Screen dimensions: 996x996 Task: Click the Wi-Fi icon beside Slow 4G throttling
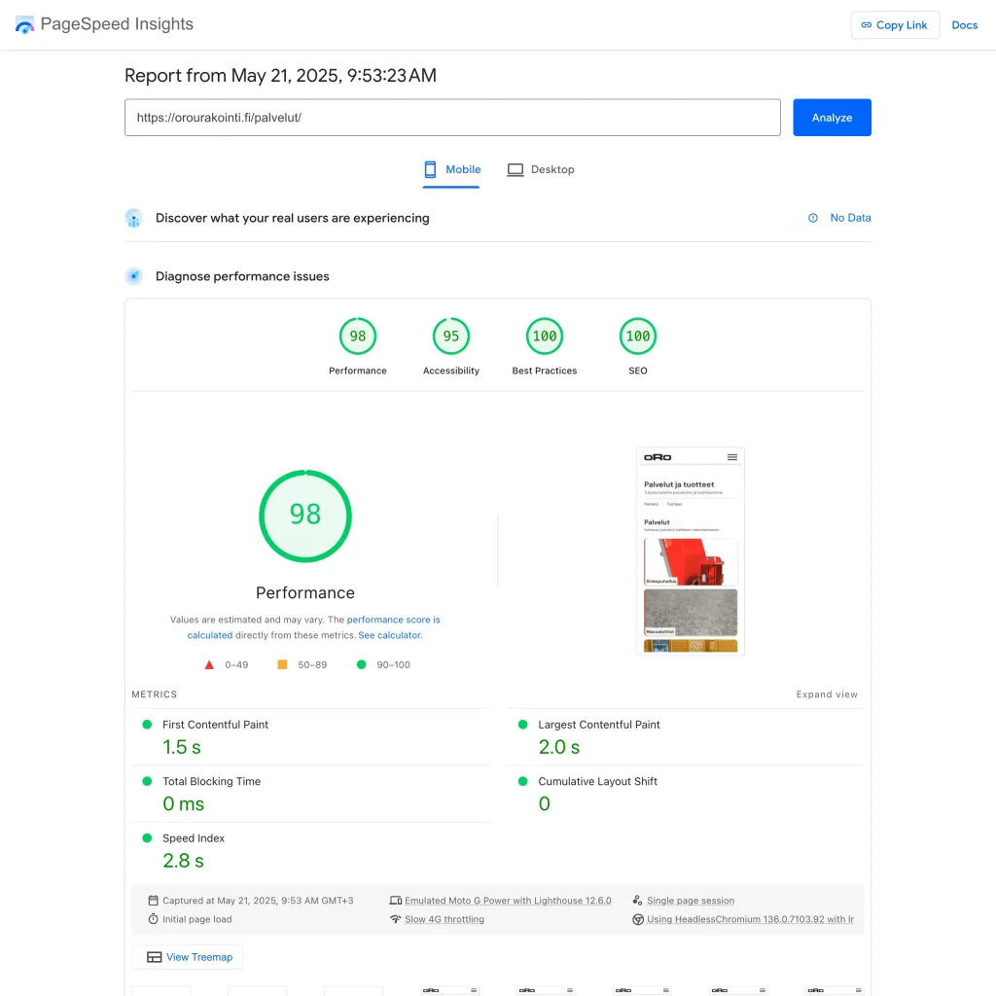395,918
